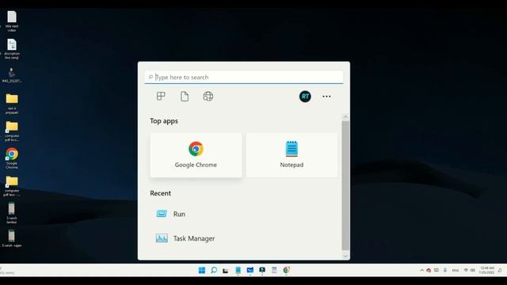Click the search panel scroll down arrow
This screenshot has width=507, height=285.
coord(345,256)
